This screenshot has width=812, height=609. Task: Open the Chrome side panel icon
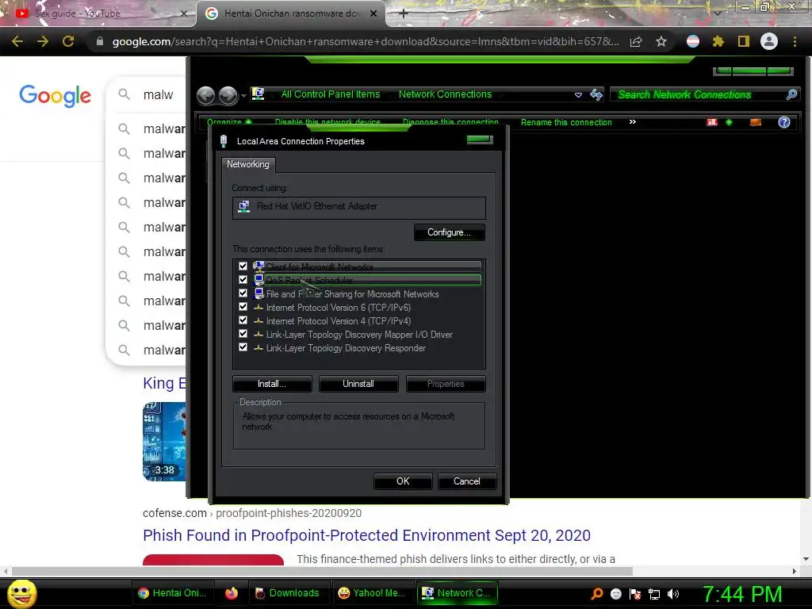pyautogui.click(x=744, y=41)
